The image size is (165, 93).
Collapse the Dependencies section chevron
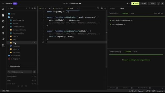(8, 66)
